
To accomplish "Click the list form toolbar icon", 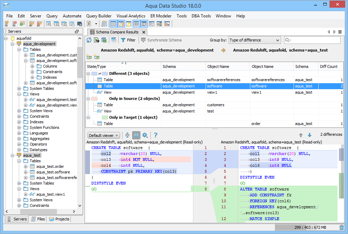I will pyautogui.click(x=151, y=24).
